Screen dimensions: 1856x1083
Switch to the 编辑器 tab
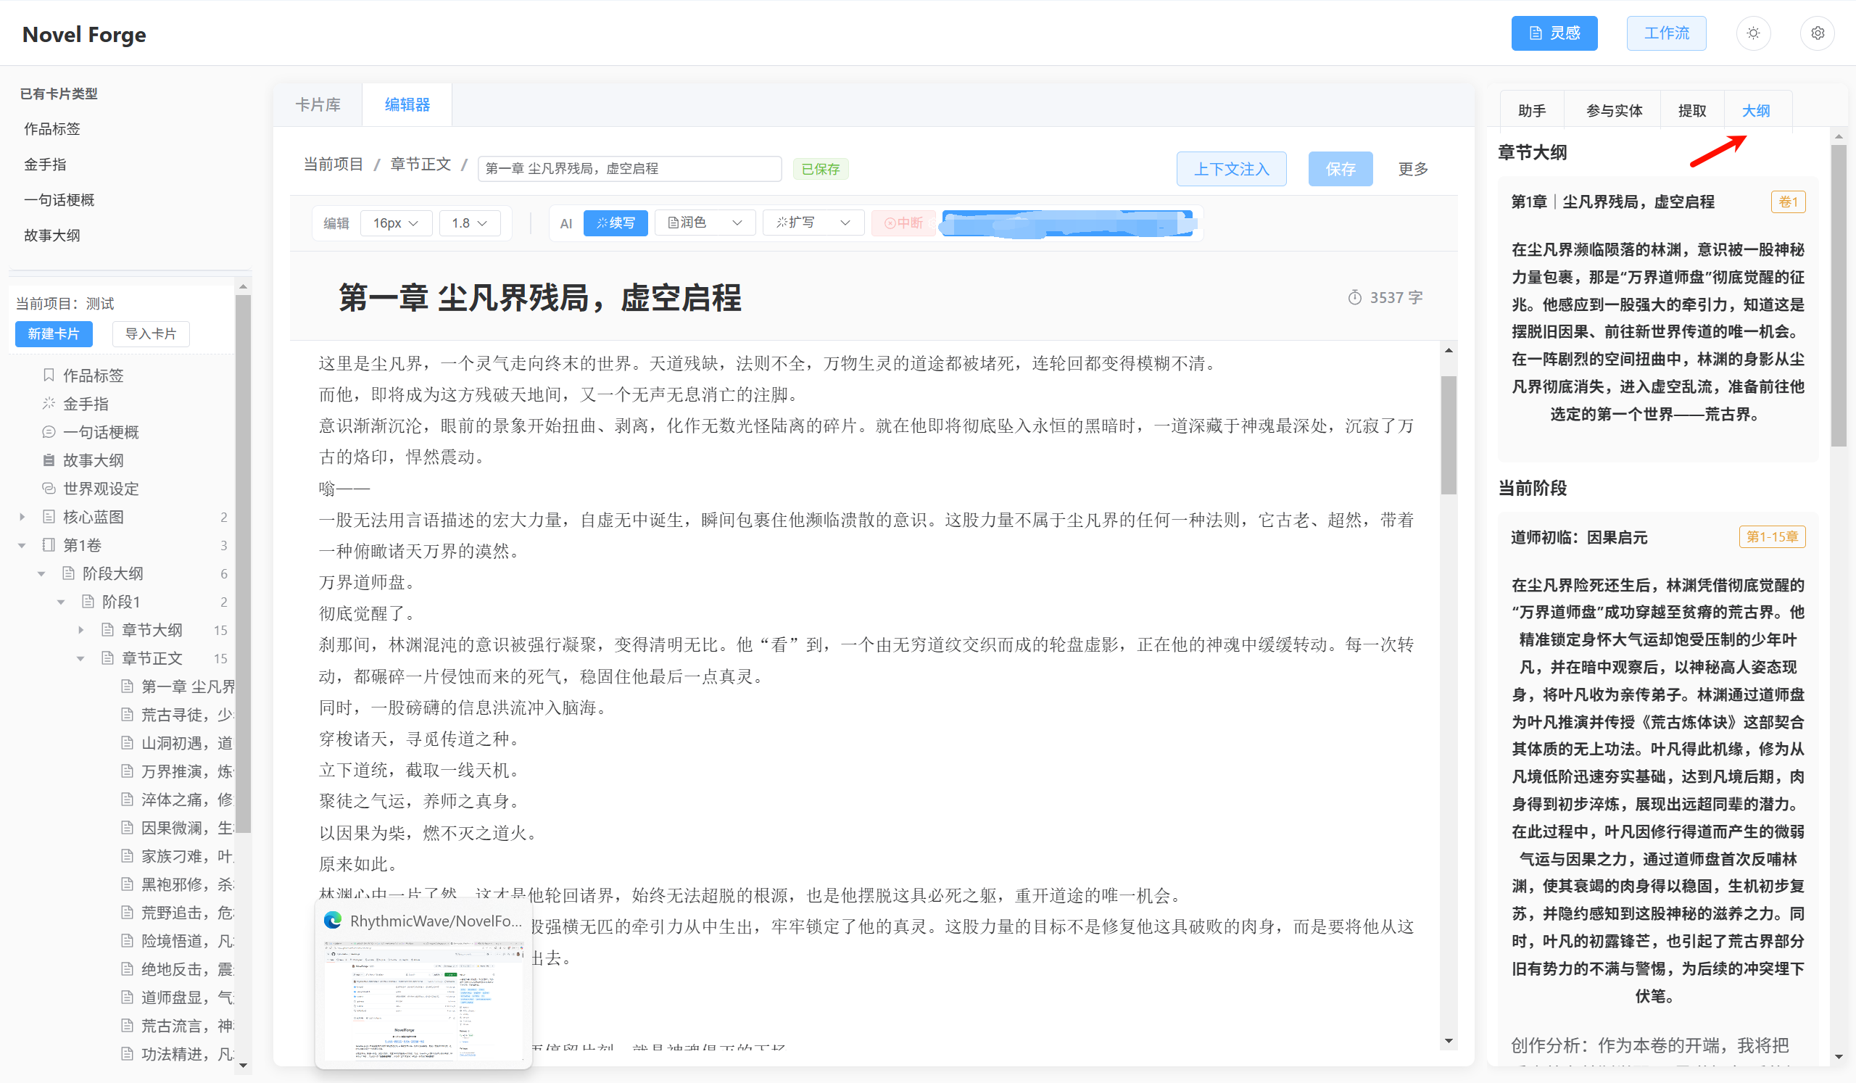coord(407,104)
